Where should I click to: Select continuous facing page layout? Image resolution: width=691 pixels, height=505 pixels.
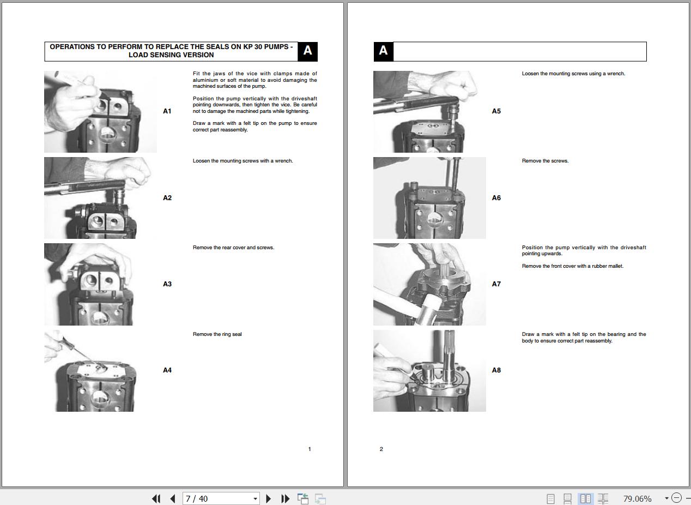point(603,498)
